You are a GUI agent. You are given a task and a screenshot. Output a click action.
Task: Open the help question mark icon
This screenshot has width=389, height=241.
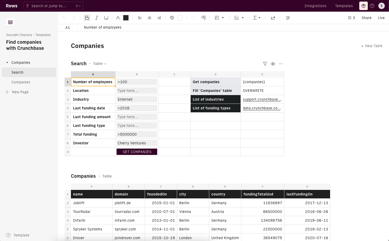coord(372,6)
